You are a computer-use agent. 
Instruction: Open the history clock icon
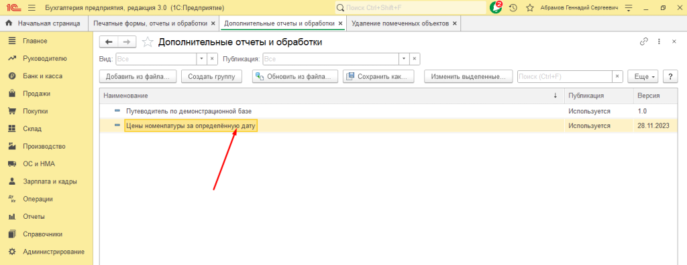[513, 8]
